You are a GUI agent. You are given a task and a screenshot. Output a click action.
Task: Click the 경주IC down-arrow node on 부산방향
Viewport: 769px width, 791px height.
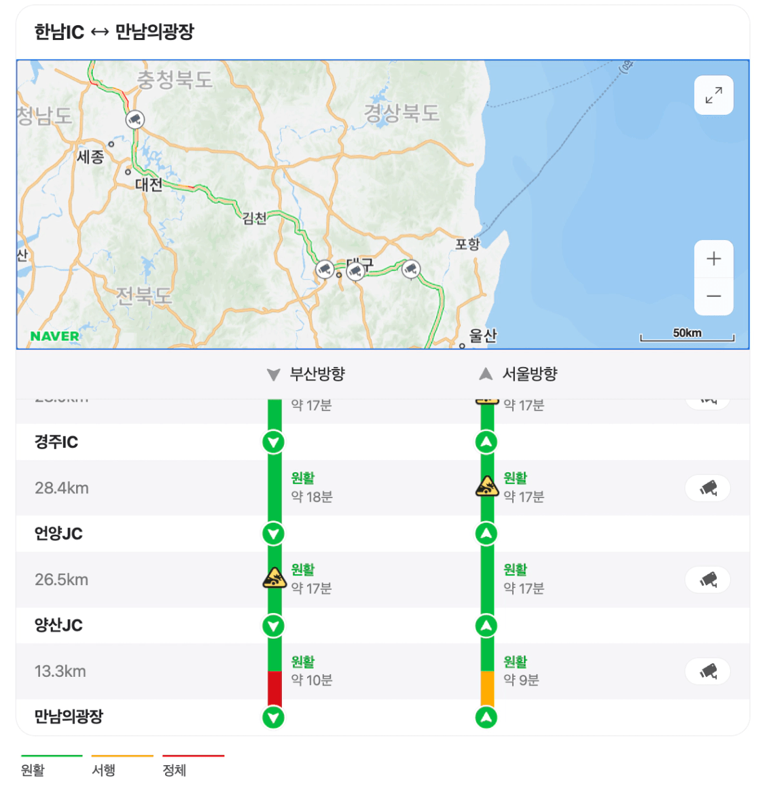coord(274,442)
